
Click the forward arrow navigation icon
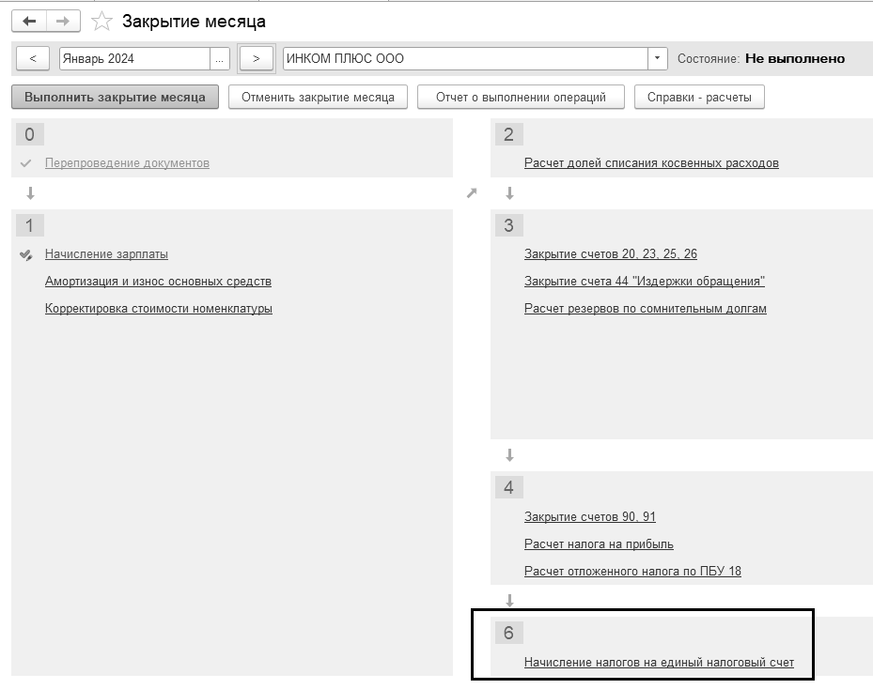(63, 22)
